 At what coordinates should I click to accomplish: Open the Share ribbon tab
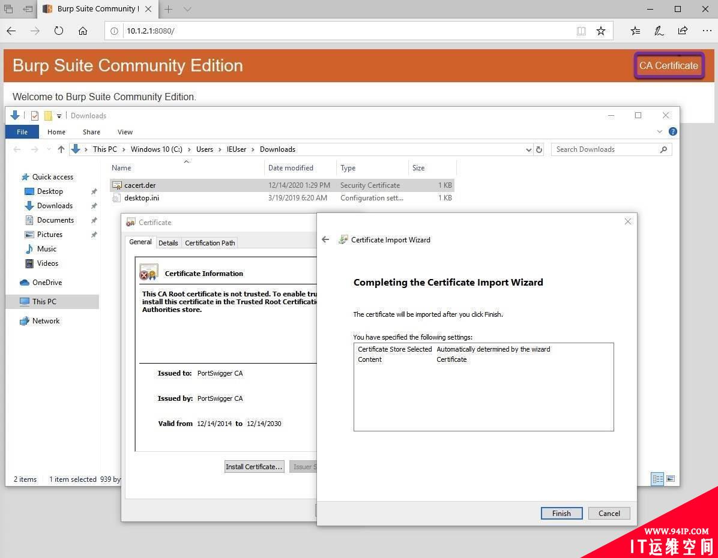[92, 132]
